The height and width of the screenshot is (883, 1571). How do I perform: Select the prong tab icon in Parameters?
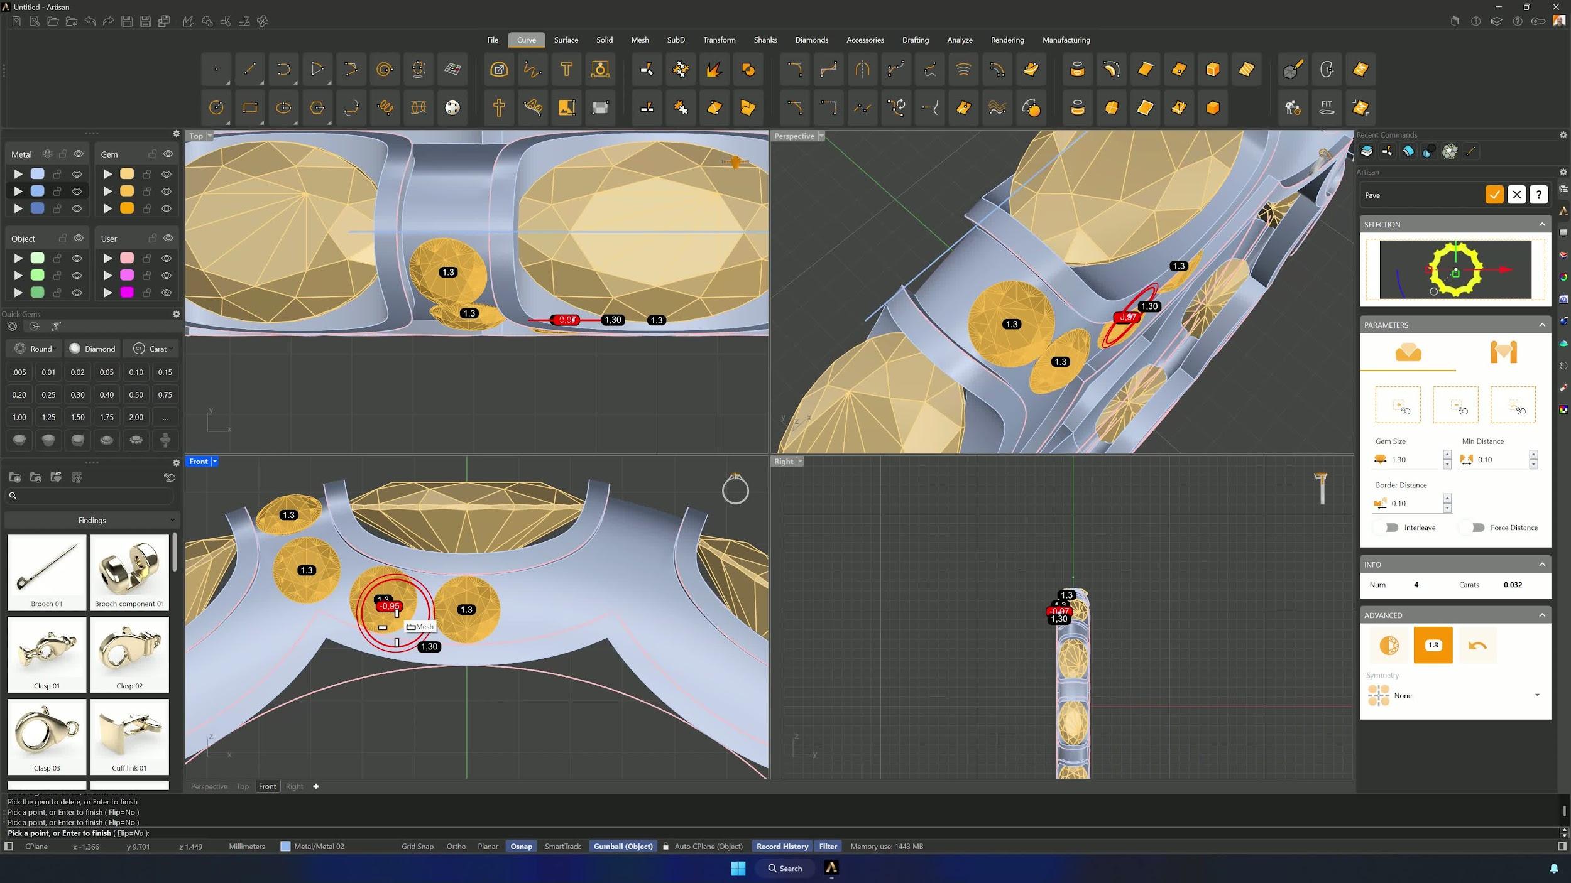pos(1504,352)
